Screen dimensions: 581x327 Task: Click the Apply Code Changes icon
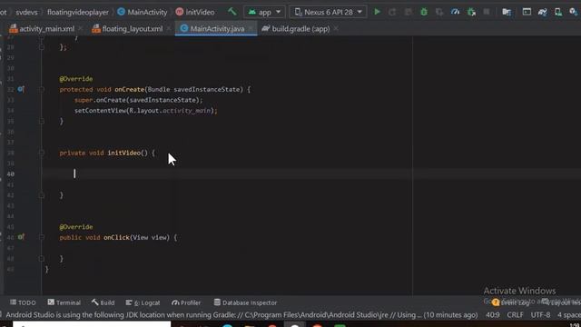pos(408,12)
